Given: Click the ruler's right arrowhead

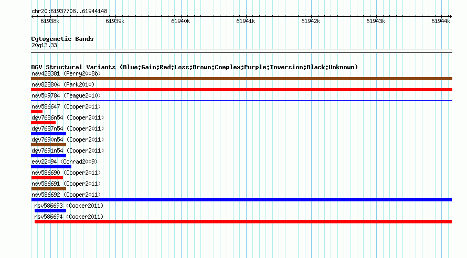Looking at the screenshot, I should tap(450, 16).
